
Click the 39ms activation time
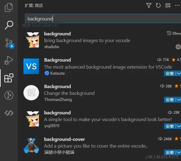click(x=174, y=33)
